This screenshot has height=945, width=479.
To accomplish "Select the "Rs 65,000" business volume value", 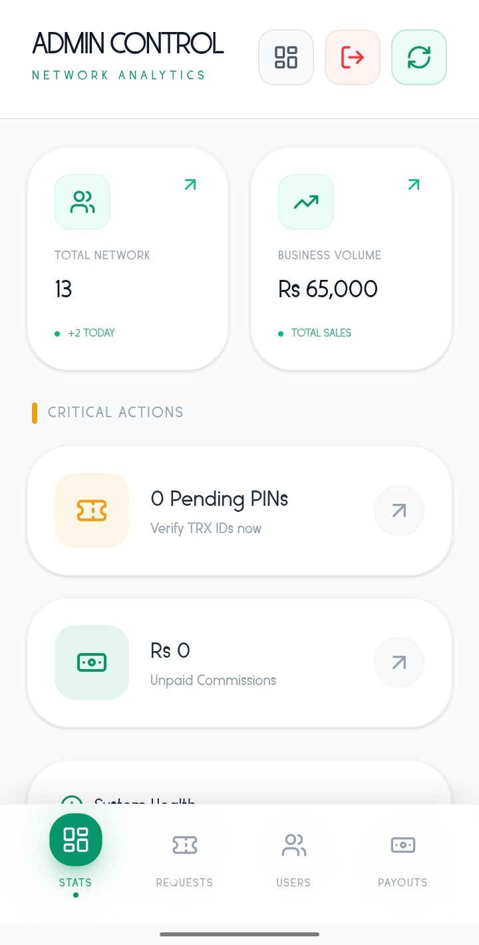I will click(328, 289).
